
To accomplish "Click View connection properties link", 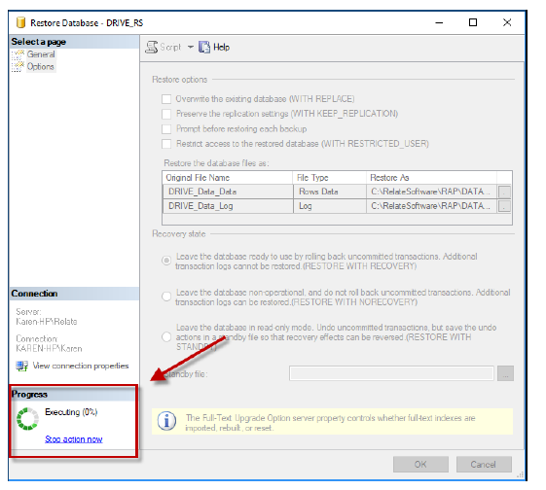I will 81,366.
